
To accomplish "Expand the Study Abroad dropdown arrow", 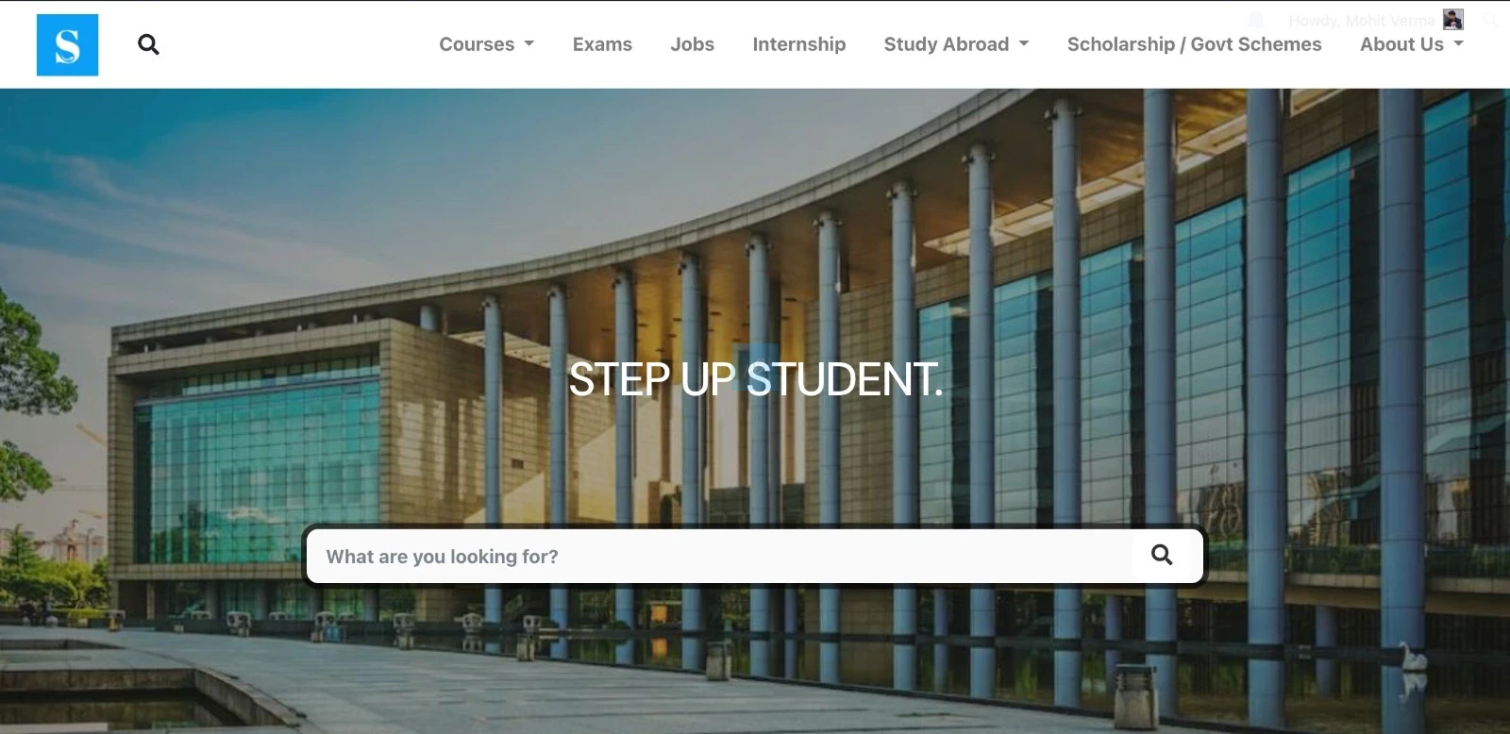I will pos(1024,43).
